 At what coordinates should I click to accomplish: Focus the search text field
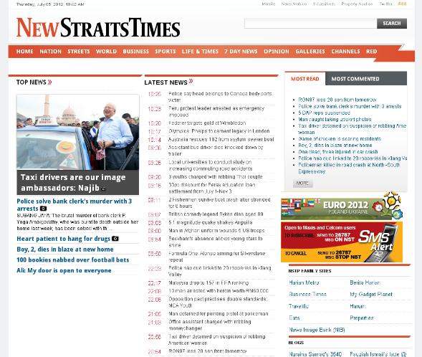pos(310,24)
